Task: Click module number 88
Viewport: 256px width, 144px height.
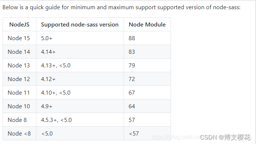Action: [x=132, y=38]
